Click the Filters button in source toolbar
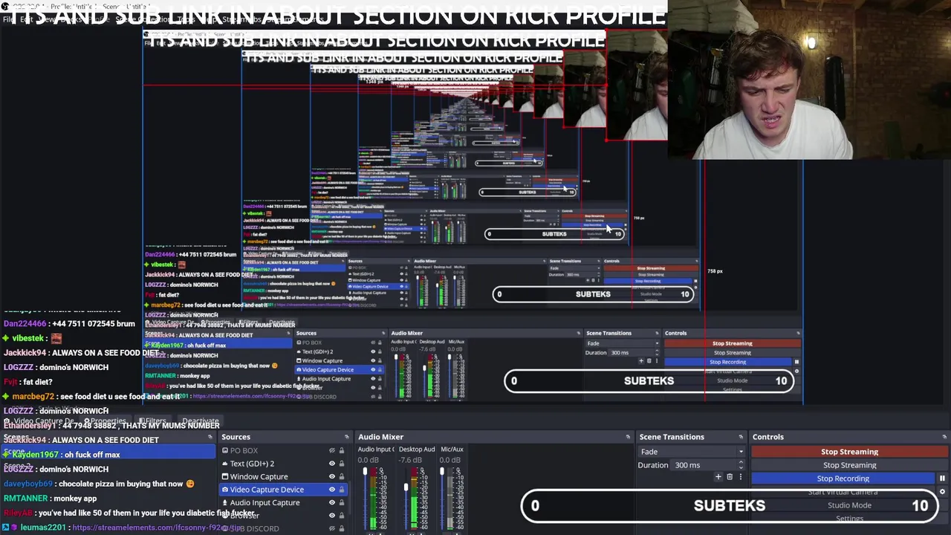This screenshot has width=951, height=535. (152, 421)
